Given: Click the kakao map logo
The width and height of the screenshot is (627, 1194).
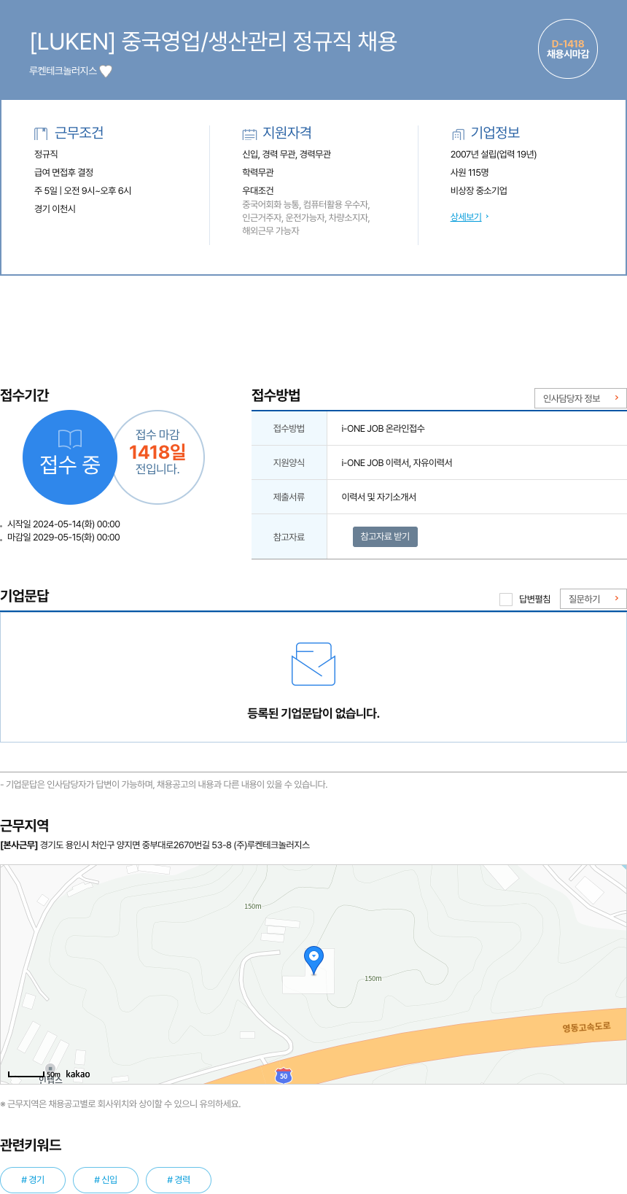Looking at the screenshot, I should point(78,1074).
